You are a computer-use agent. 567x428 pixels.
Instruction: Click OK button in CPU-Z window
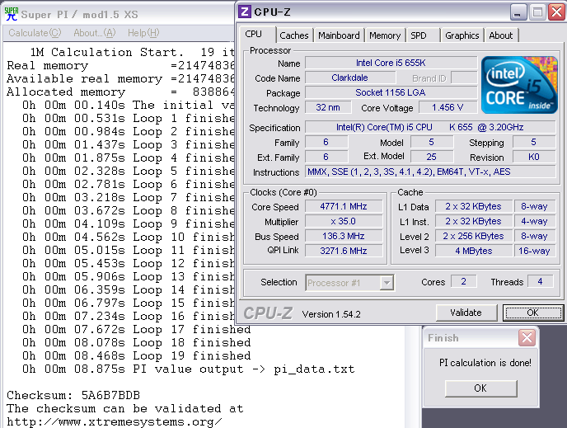point(532,313)
